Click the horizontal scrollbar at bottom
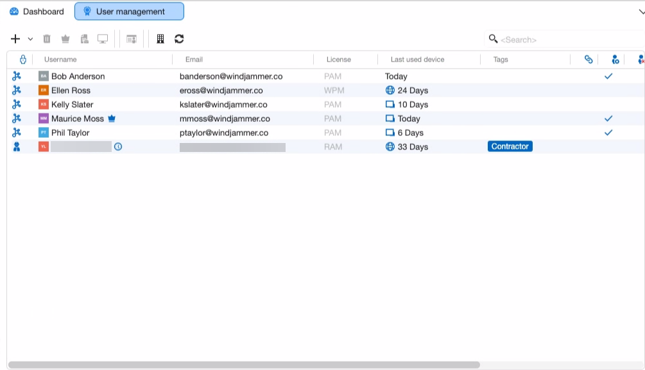Viewport: 645px width, 370px height. [244, 365]
